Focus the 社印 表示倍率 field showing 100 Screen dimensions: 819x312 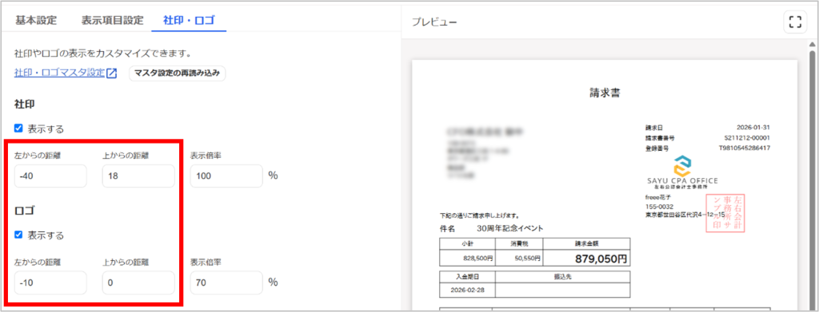[226, 176]
